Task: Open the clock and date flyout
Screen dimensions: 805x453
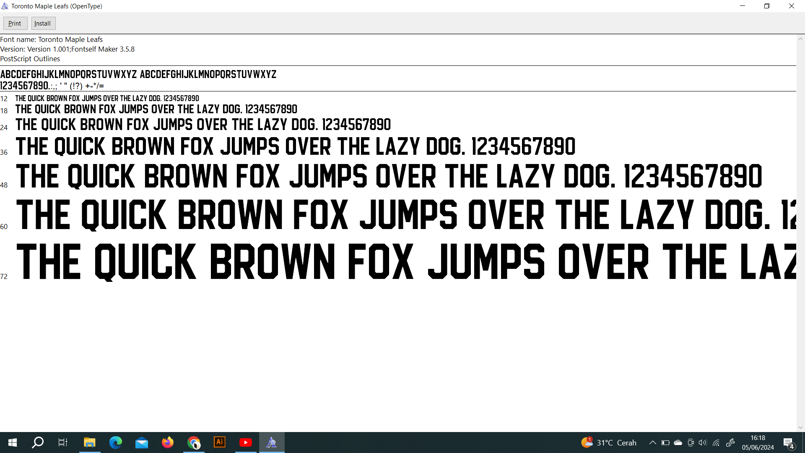Action: pyautogui.click(x=758, y=443)
